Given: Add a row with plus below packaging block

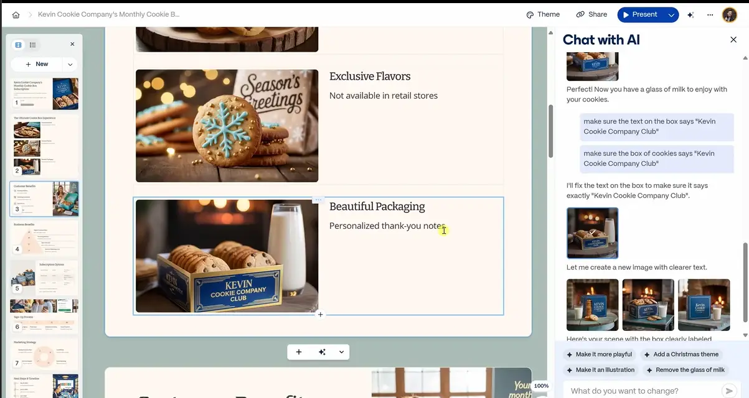Looking at the screenshot, I should click(321, 315).
